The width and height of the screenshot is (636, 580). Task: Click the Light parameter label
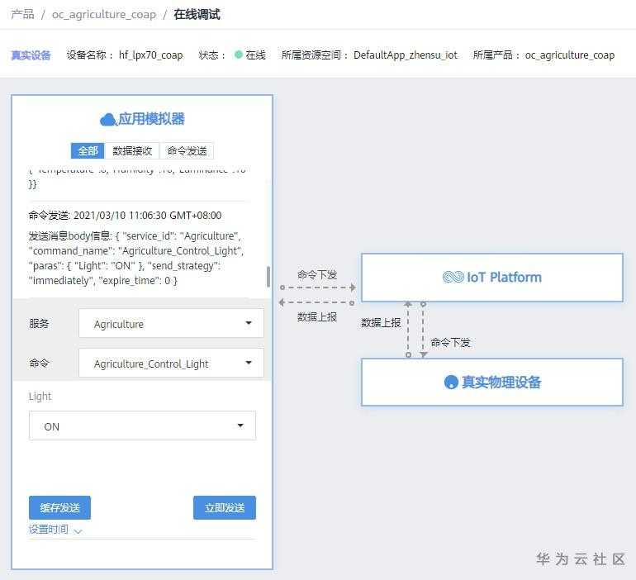[x=40, y=397]
